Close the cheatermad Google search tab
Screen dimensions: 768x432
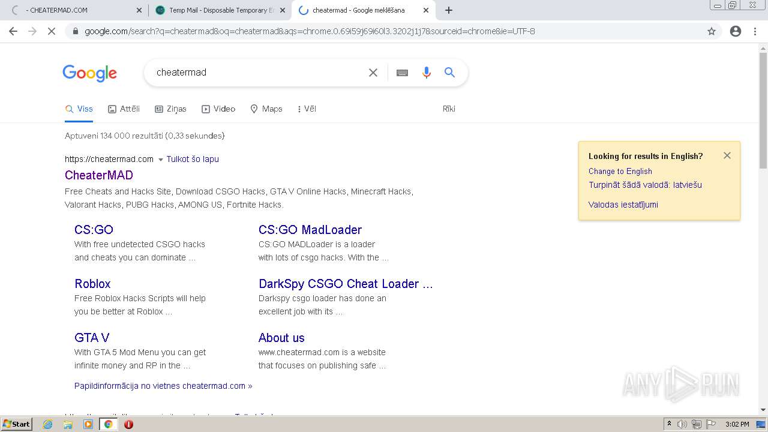pos(426,10)
